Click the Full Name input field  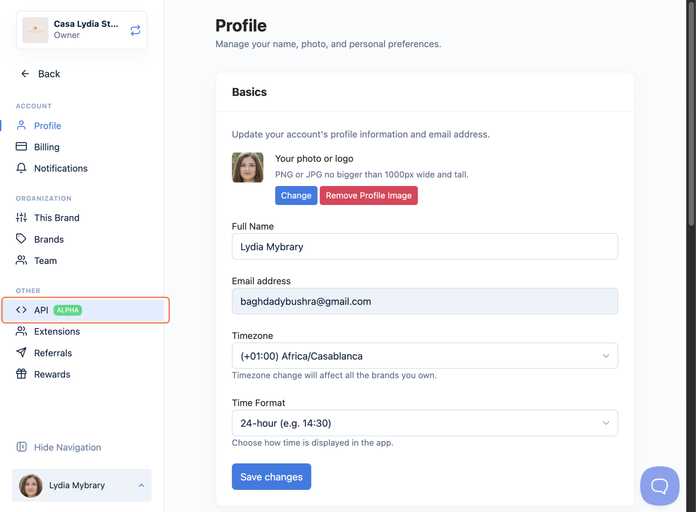coord(424,246)
